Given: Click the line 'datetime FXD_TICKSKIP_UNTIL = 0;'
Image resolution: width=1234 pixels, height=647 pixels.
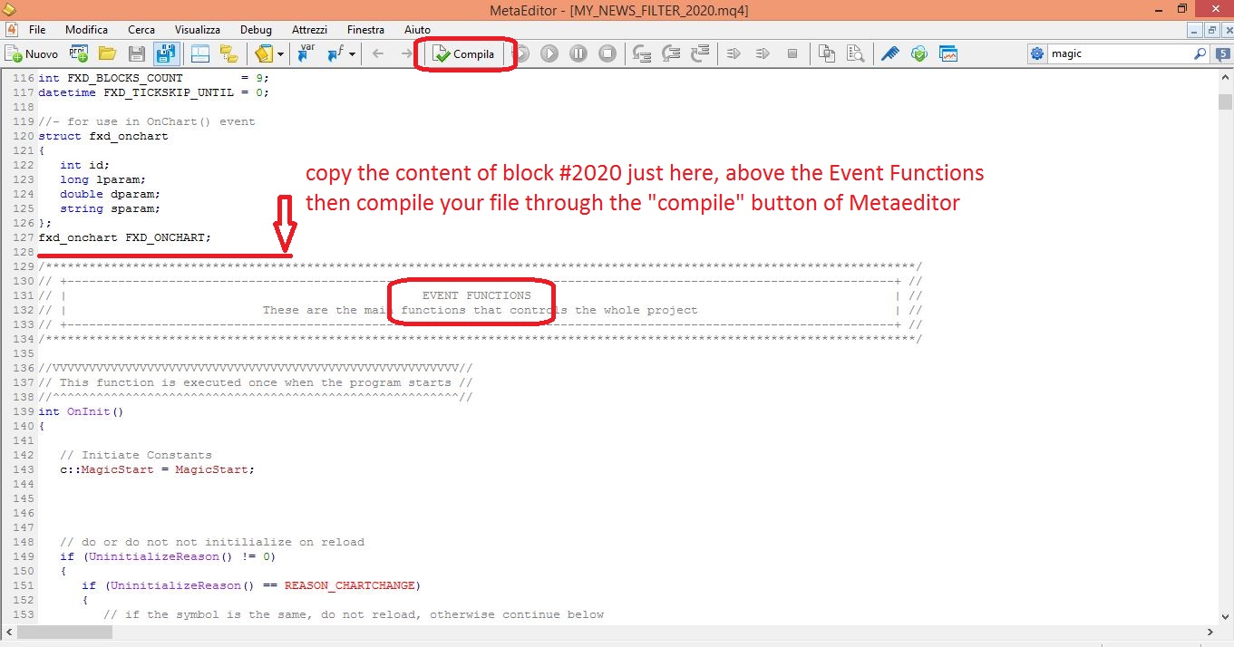Looking at the screenshot, I should [154, 92].
